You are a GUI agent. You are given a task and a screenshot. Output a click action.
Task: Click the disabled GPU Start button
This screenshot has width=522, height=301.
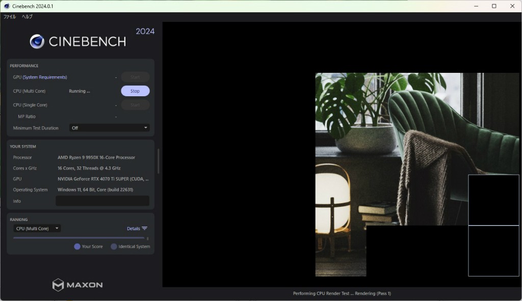pos(135,77)
